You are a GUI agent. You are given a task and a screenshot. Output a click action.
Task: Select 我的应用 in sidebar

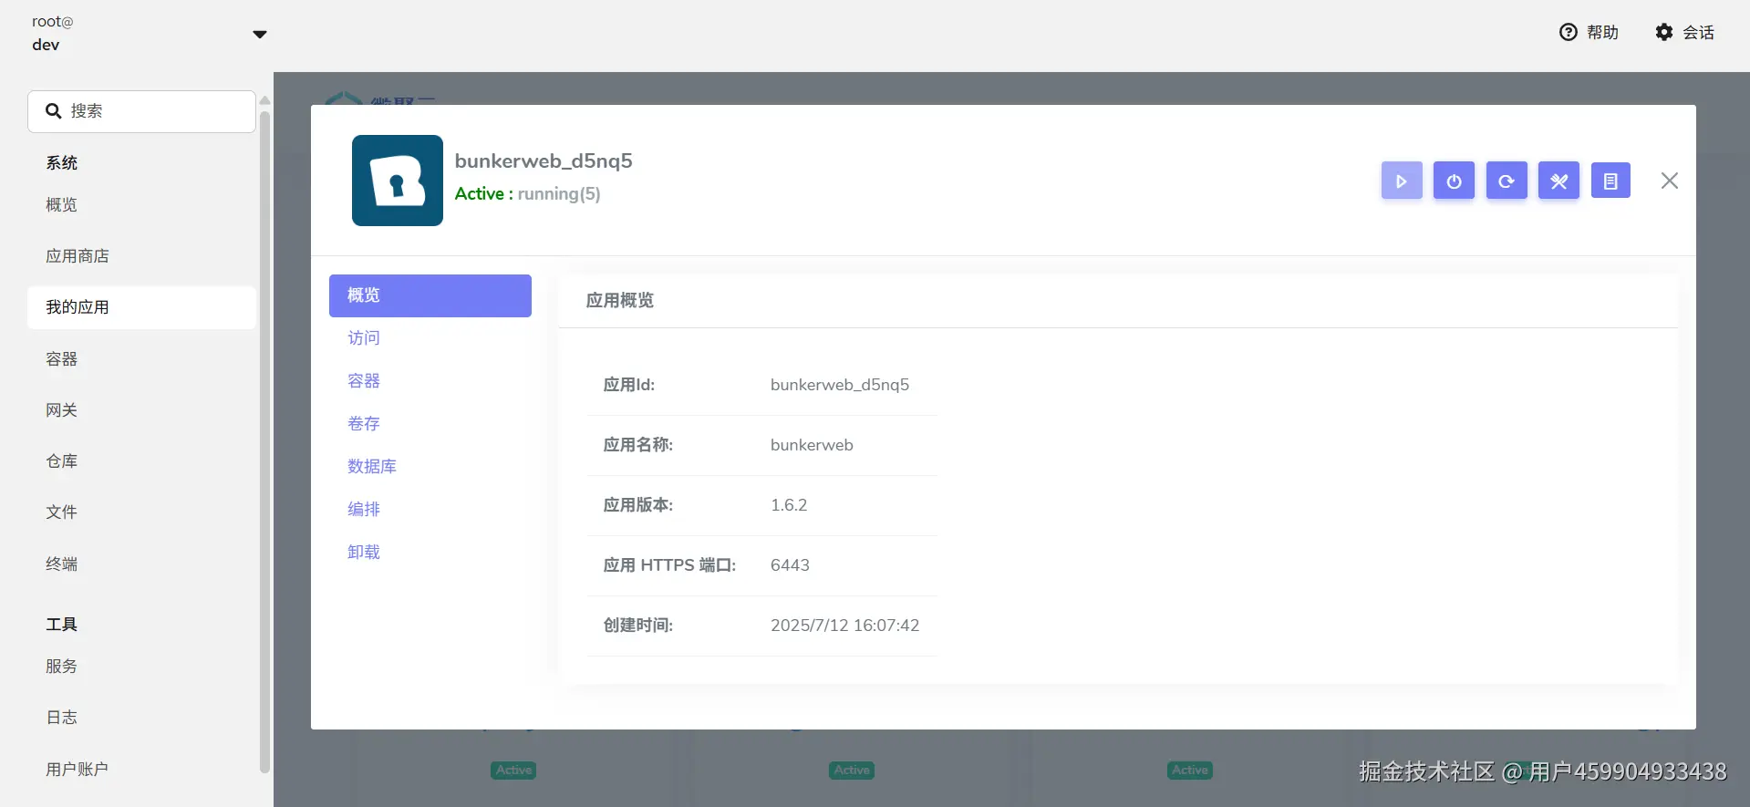(x=142, y=307)
